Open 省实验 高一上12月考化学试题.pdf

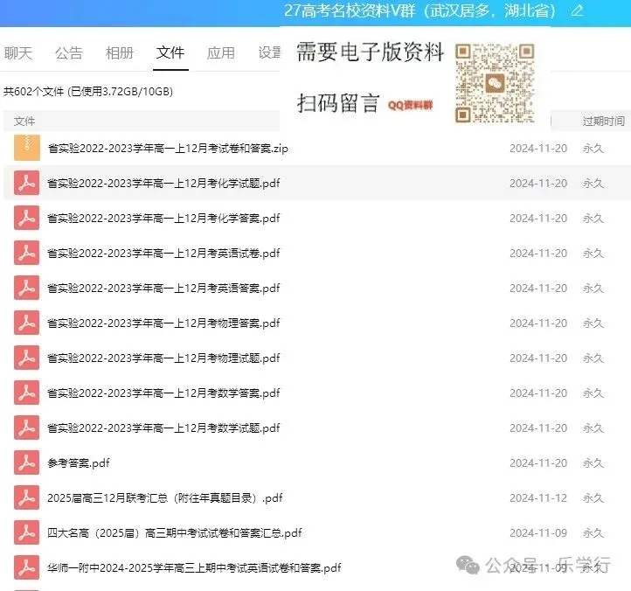tap(163, 184)
